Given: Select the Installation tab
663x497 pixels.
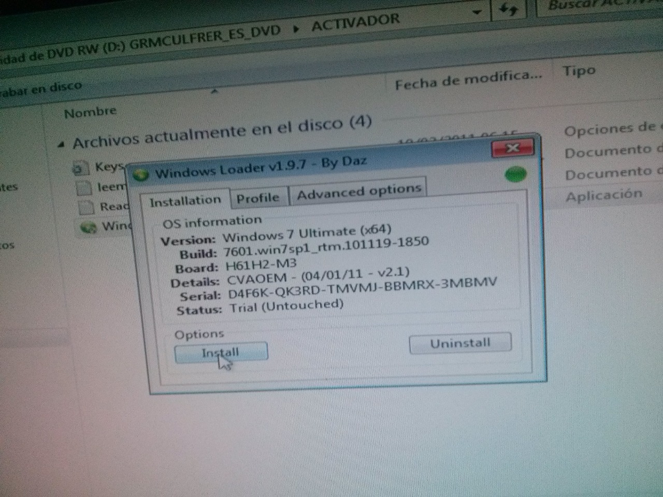Looking at the screenshot, I should [185, 201].
